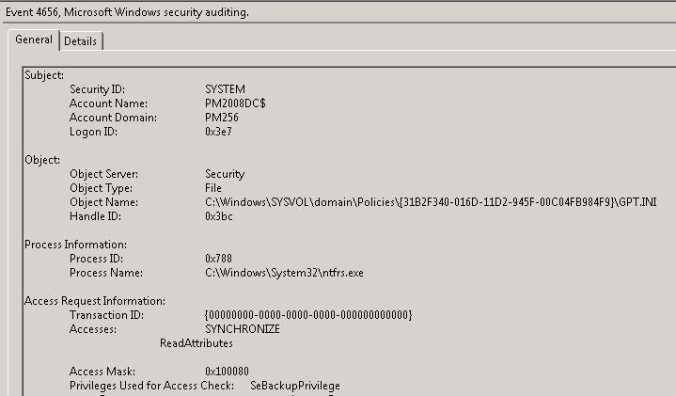Click the SYSTEM Security ID value
The image size is (676, 396).
pyautogui.click(x=225, y=88)
